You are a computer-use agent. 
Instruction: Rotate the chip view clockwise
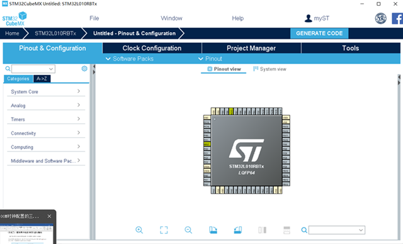[x=213, y=230]
